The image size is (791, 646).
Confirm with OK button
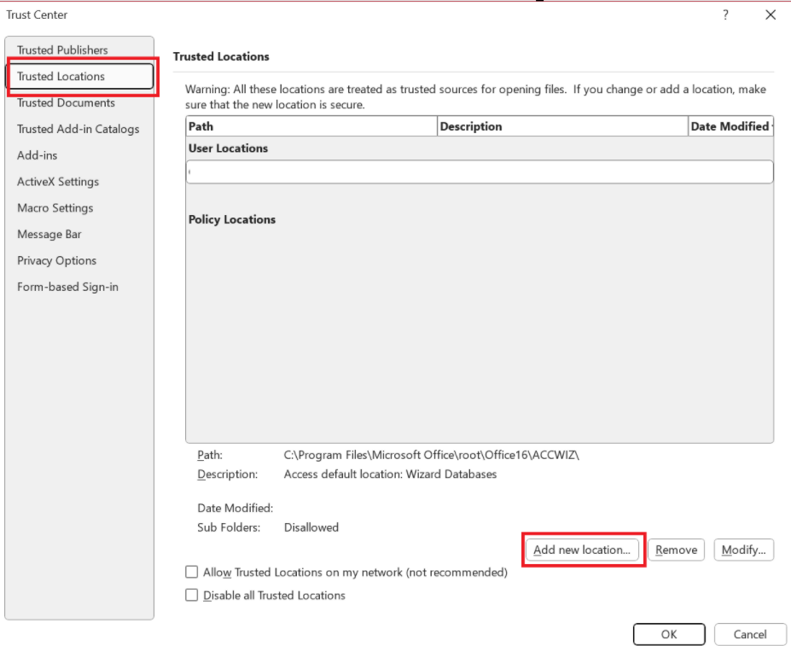pyautogui.click(x=669, y=634)
